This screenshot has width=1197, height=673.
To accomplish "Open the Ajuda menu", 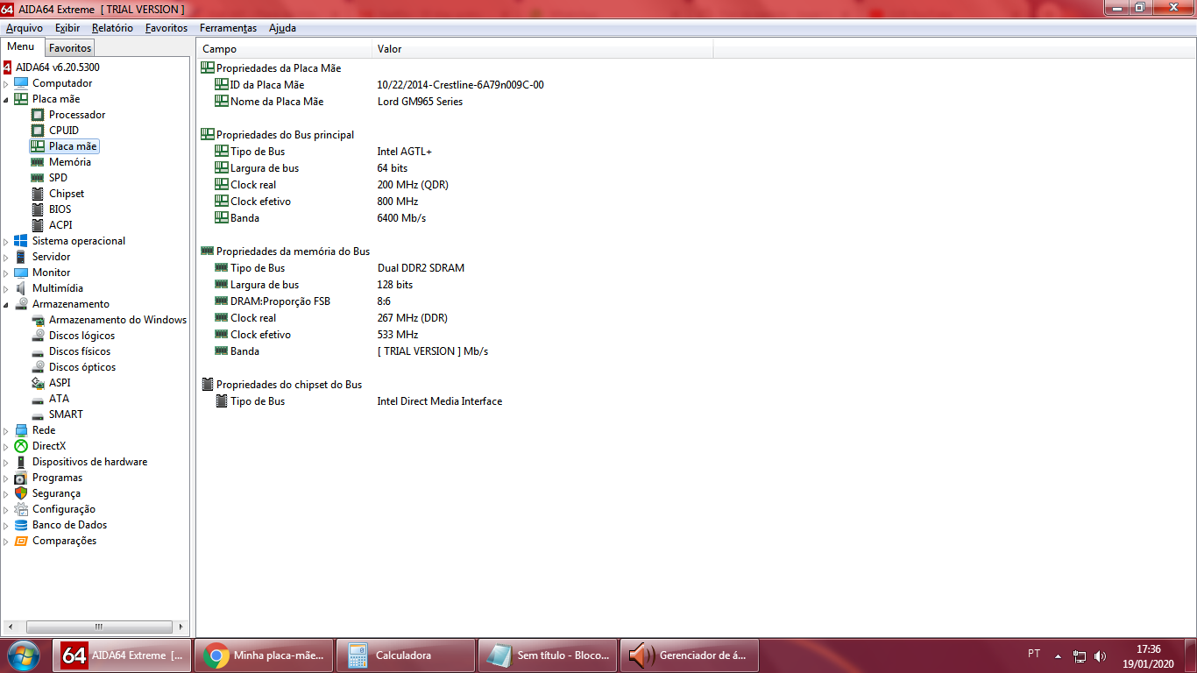I will coord(282,28).
